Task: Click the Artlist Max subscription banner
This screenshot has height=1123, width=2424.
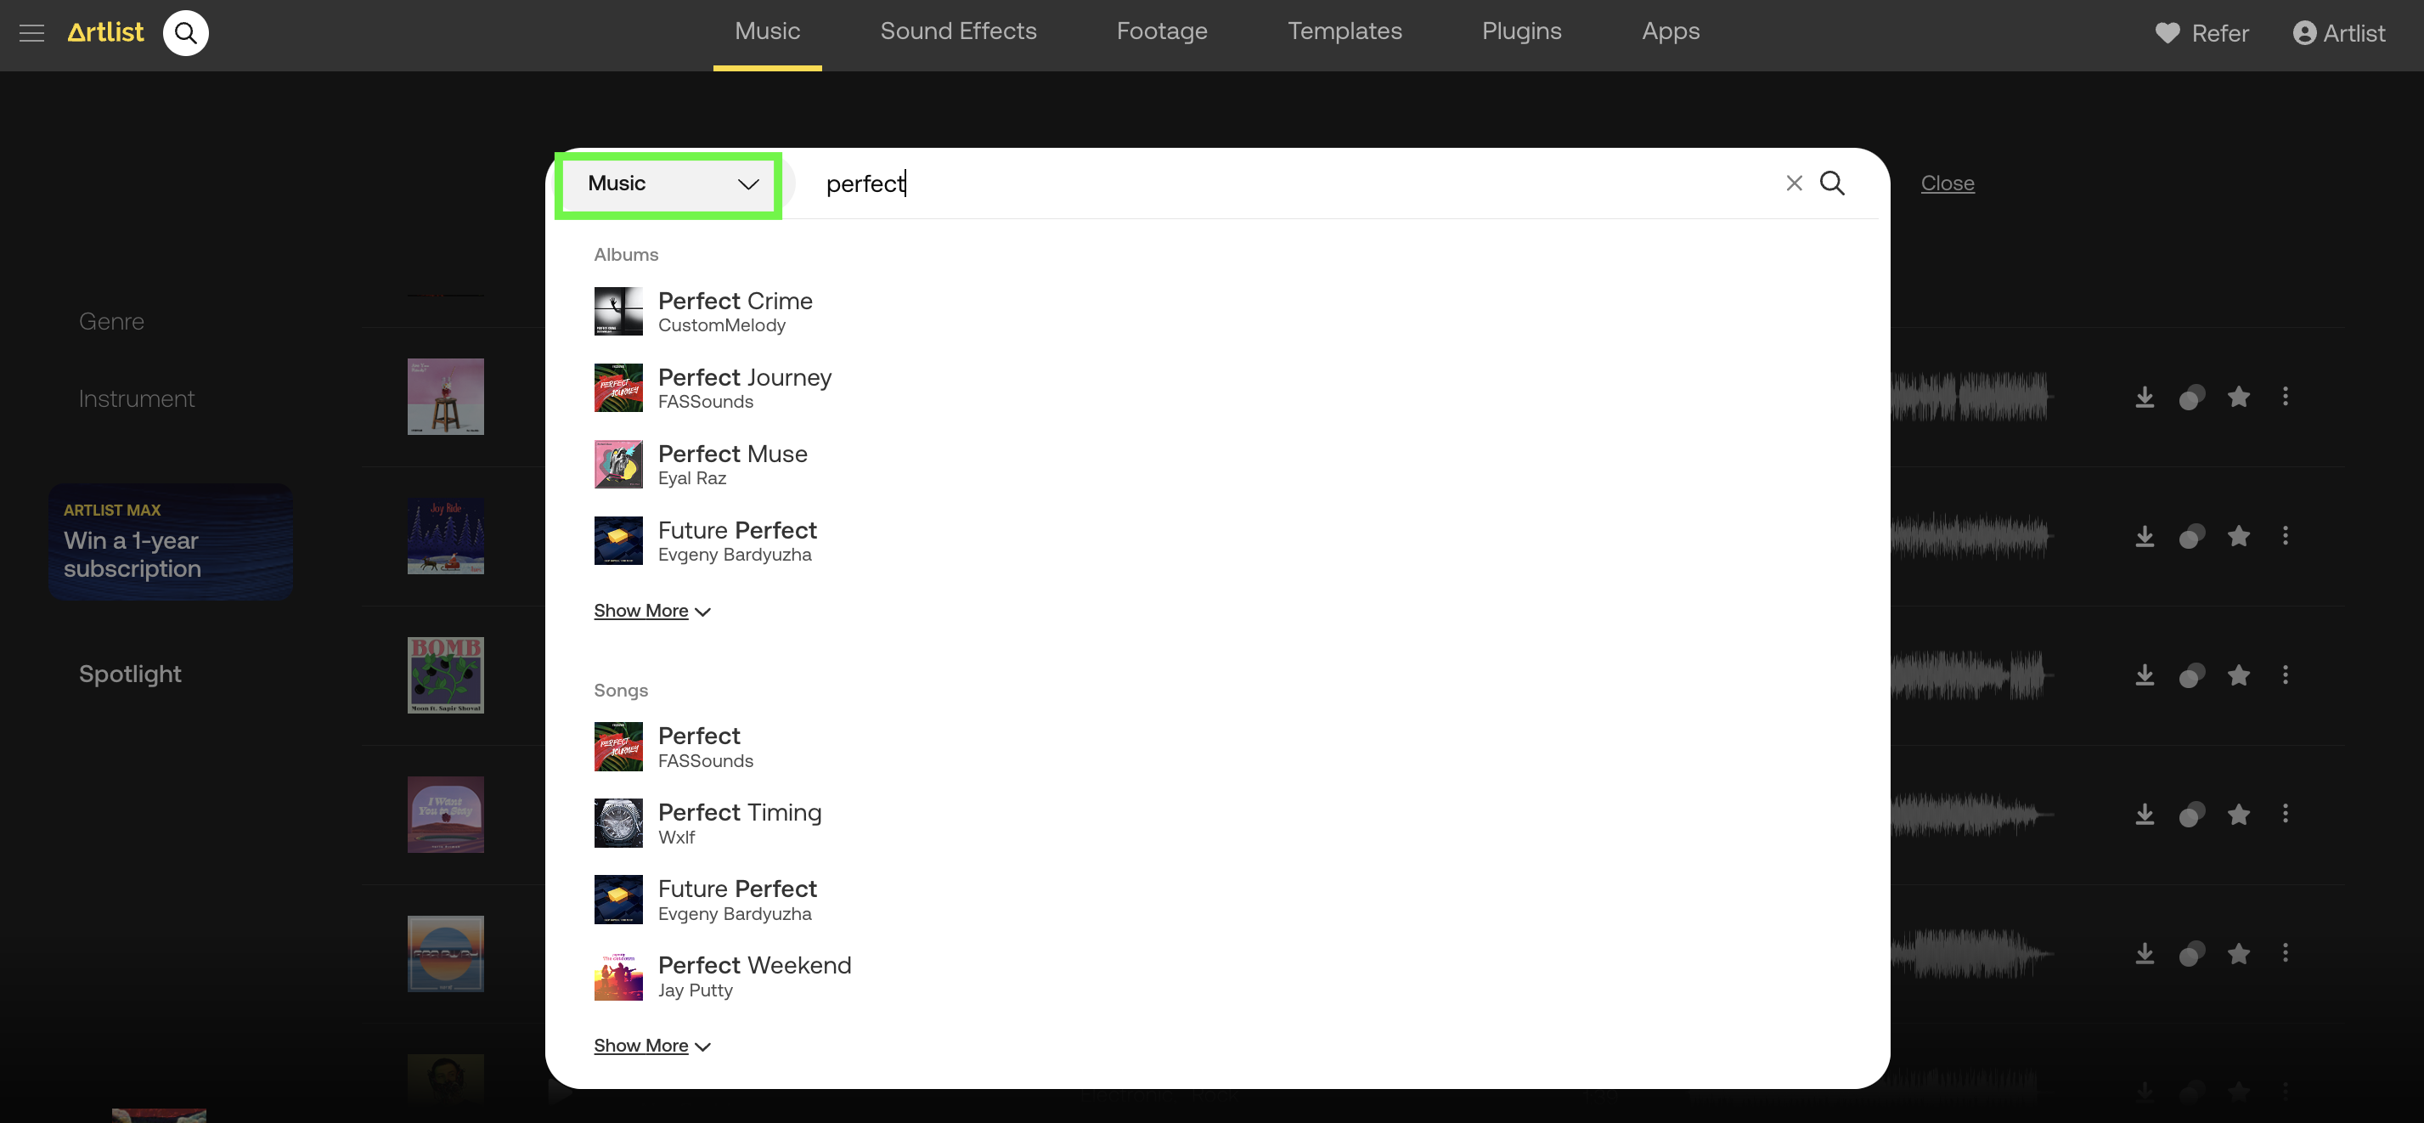Action: click(171, 542)
